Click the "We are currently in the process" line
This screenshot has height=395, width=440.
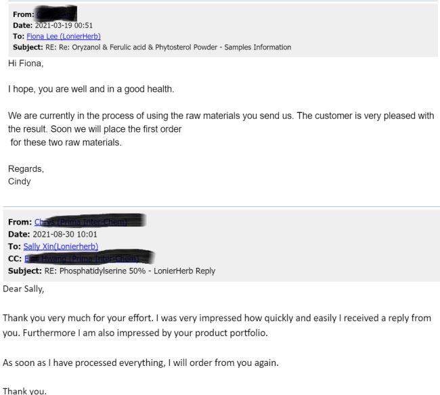click(x=221, y=116)
